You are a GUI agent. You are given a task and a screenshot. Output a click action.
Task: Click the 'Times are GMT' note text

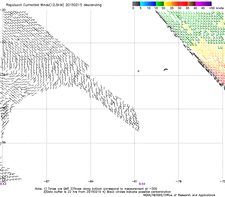tap(59, 189)
